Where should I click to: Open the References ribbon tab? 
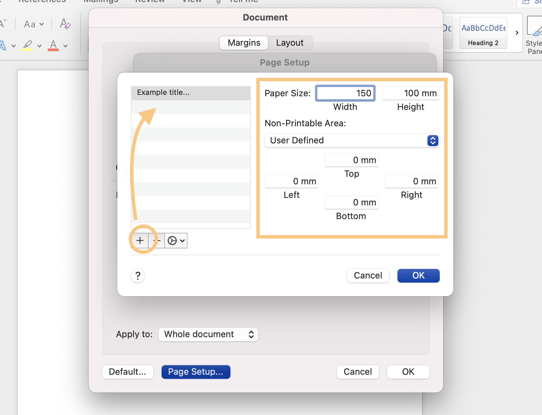(42, 1)
